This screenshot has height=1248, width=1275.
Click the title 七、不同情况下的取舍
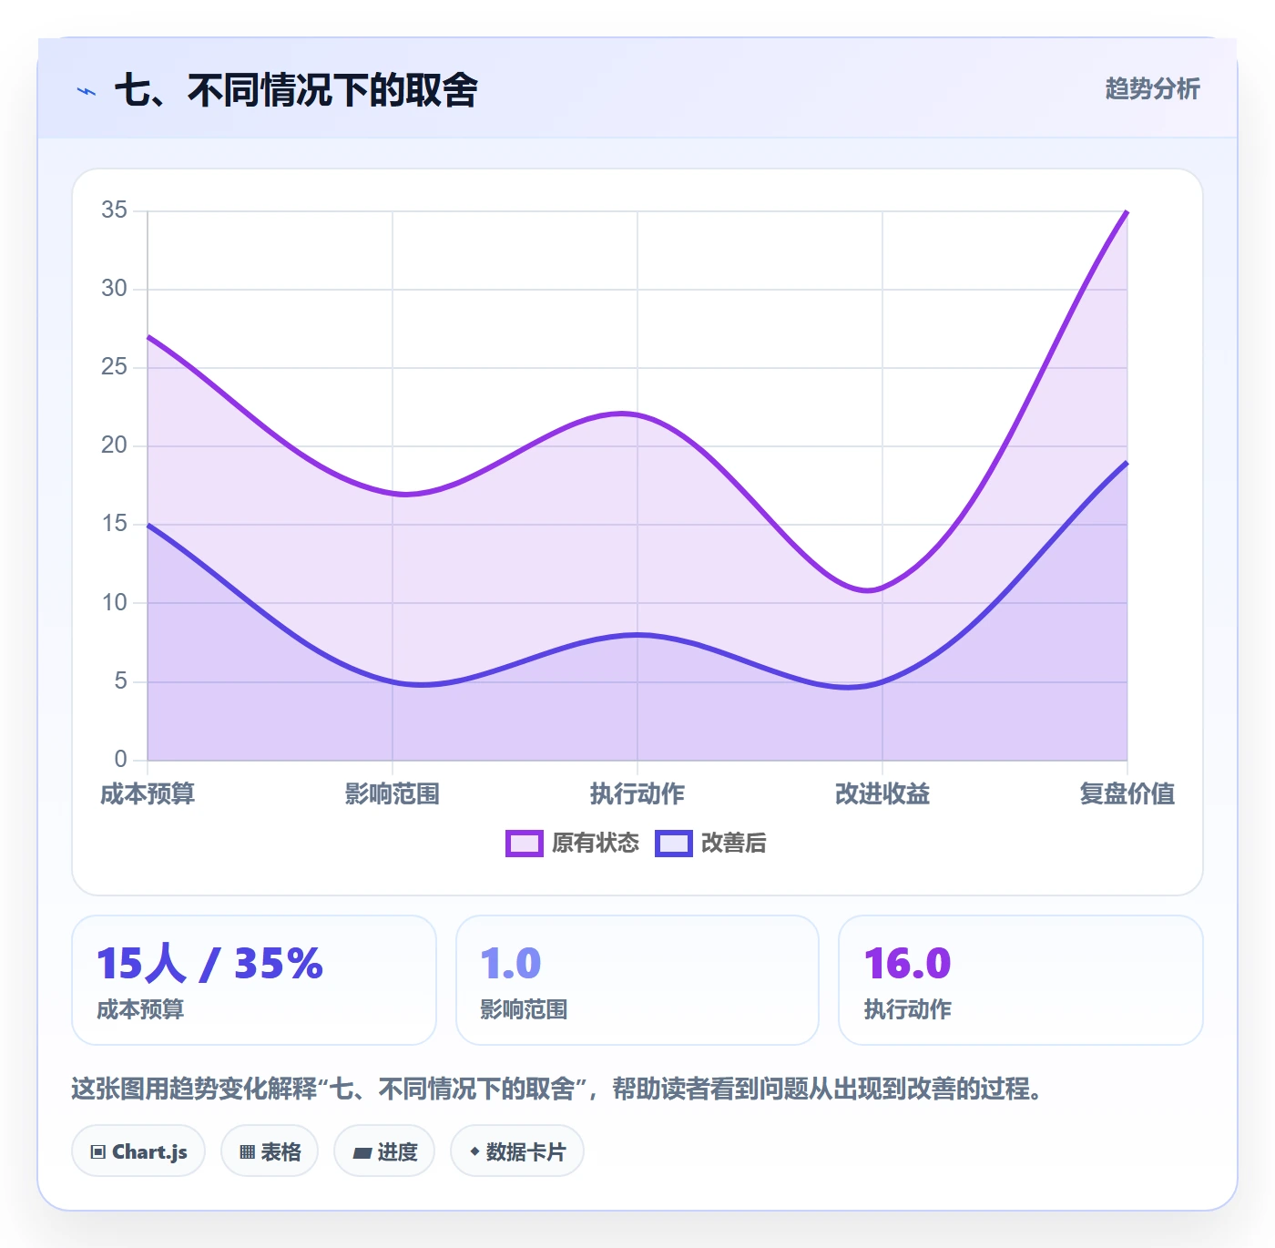point(296,90)
